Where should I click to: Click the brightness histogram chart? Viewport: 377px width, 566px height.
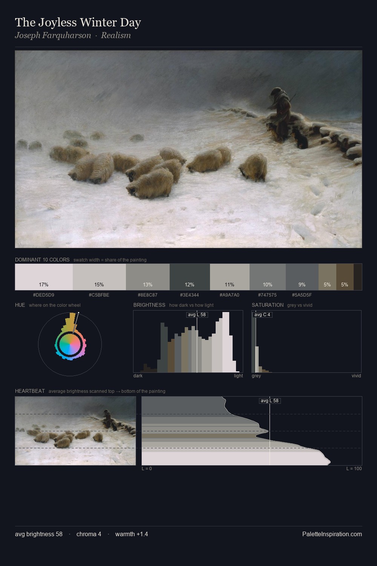coord(188,341)
